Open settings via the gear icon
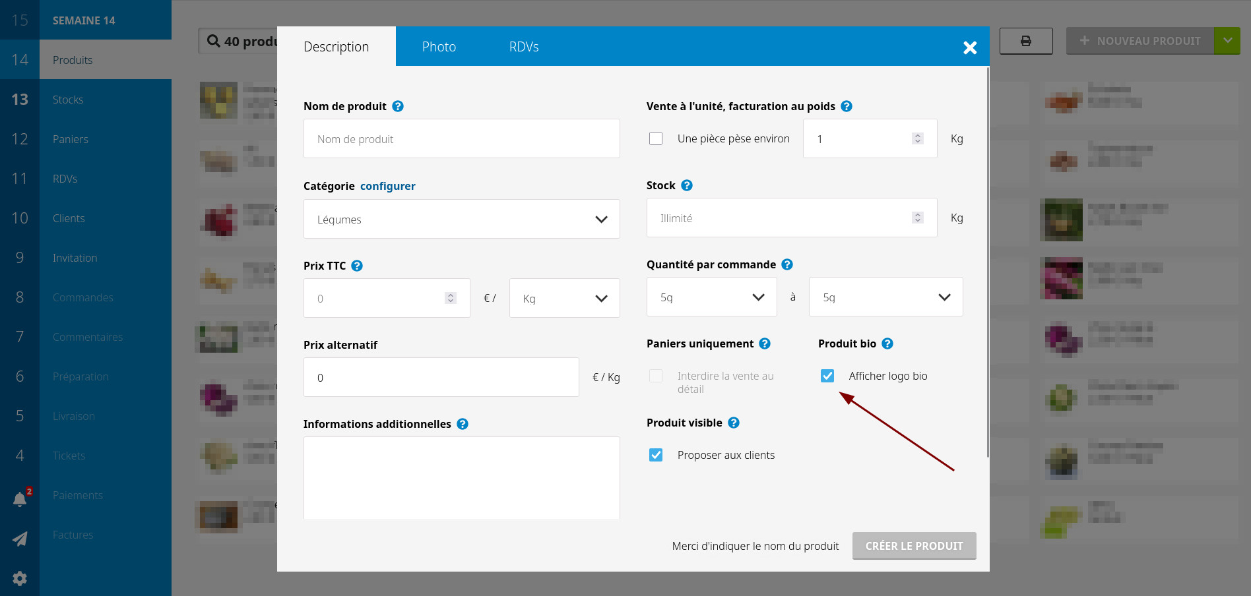 pos(20,578)
